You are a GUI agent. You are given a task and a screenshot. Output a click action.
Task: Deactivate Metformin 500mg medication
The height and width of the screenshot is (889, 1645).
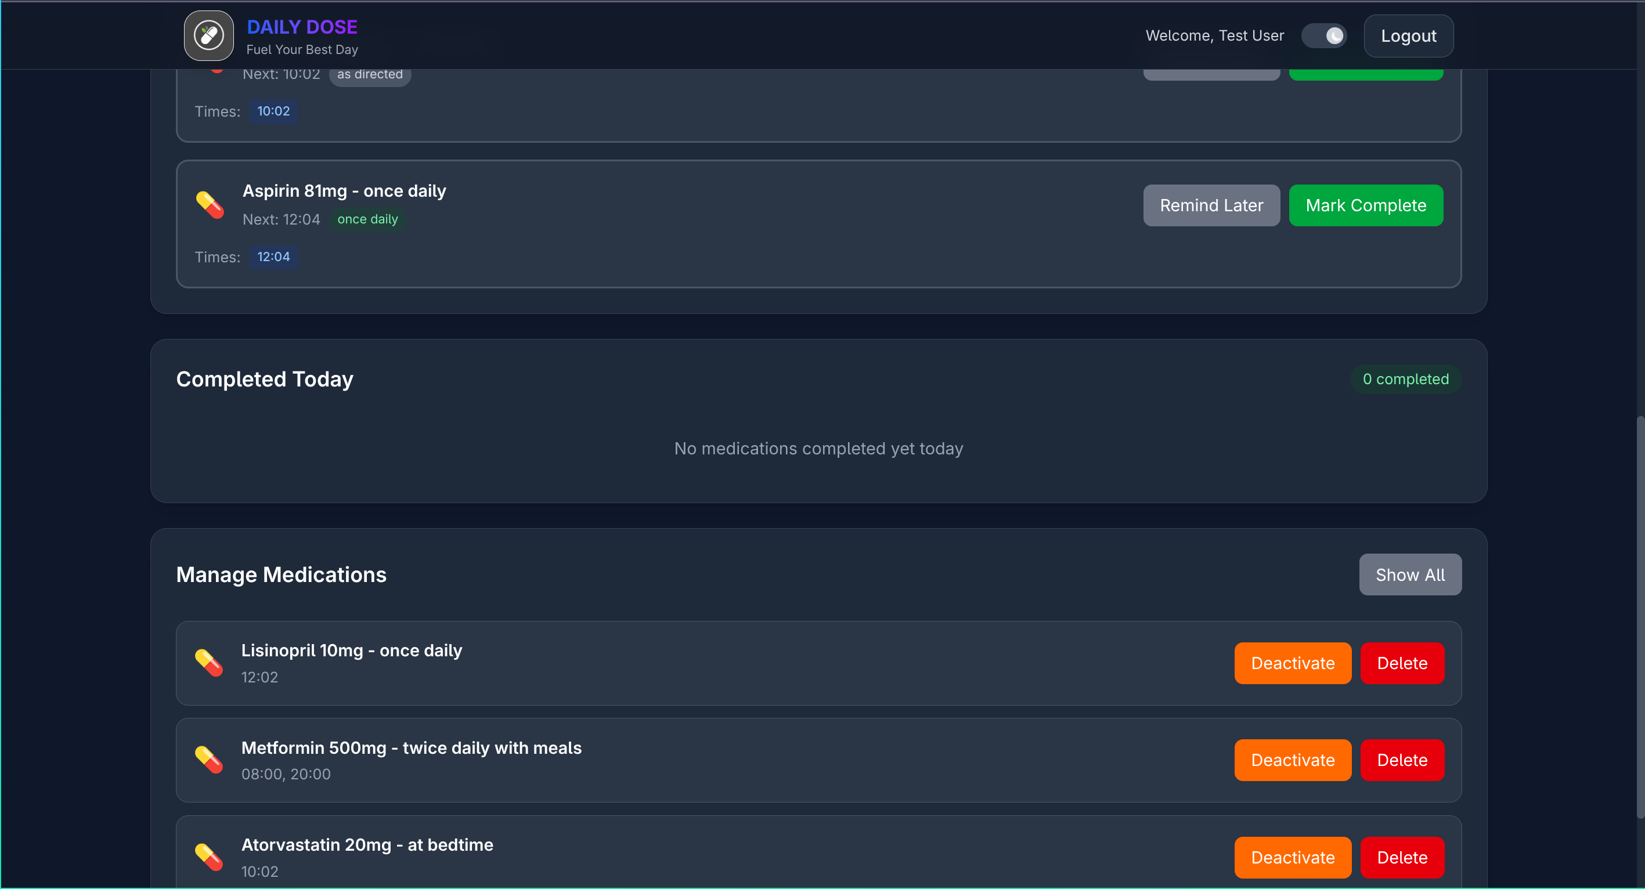tap(1292, 760)
